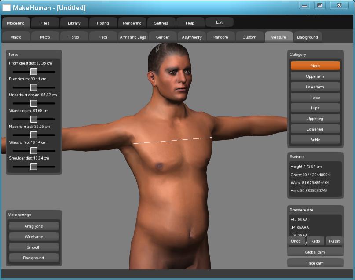Click the Exit tab button

pyautogui.click(x=219, y=22)
